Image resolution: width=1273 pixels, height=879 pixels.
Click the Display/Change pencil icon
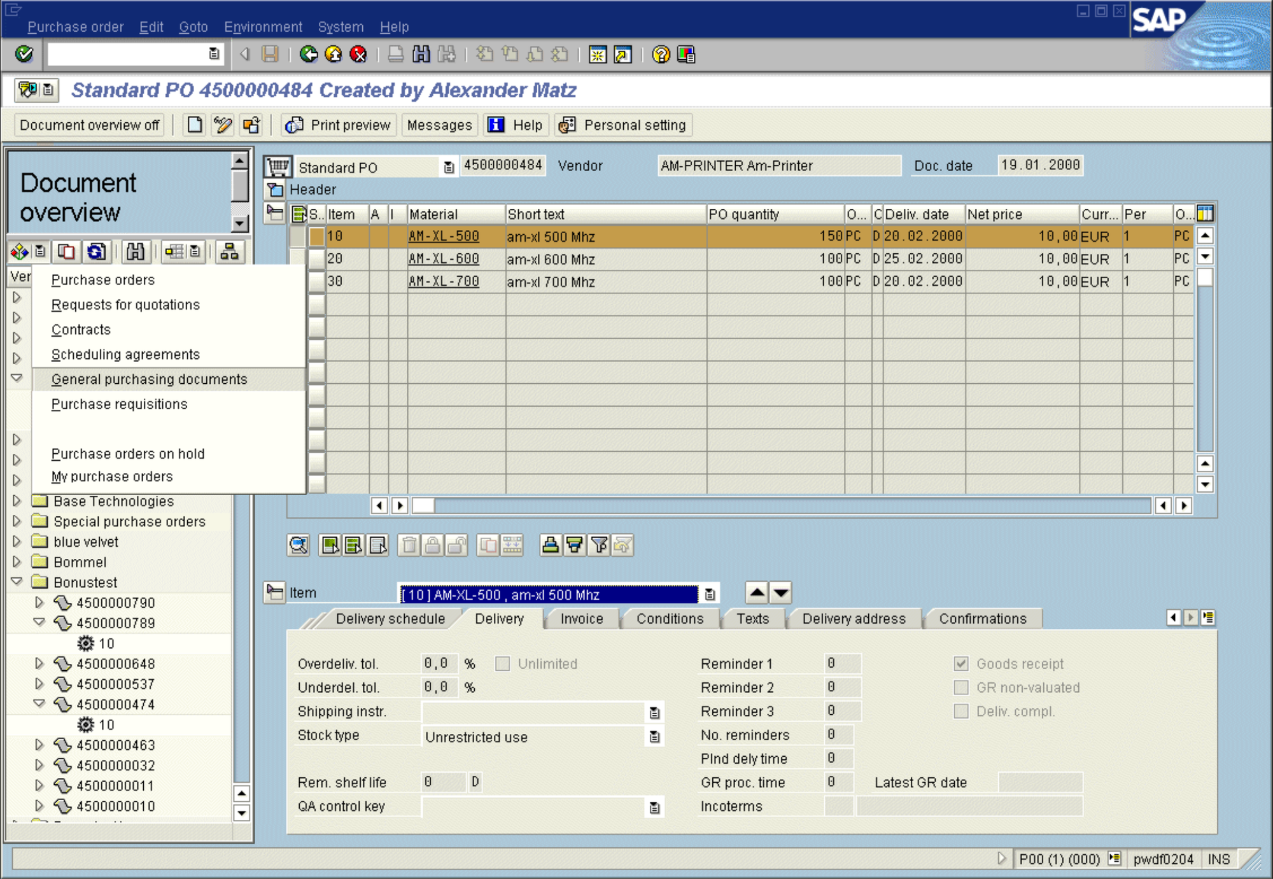point(223,125)
